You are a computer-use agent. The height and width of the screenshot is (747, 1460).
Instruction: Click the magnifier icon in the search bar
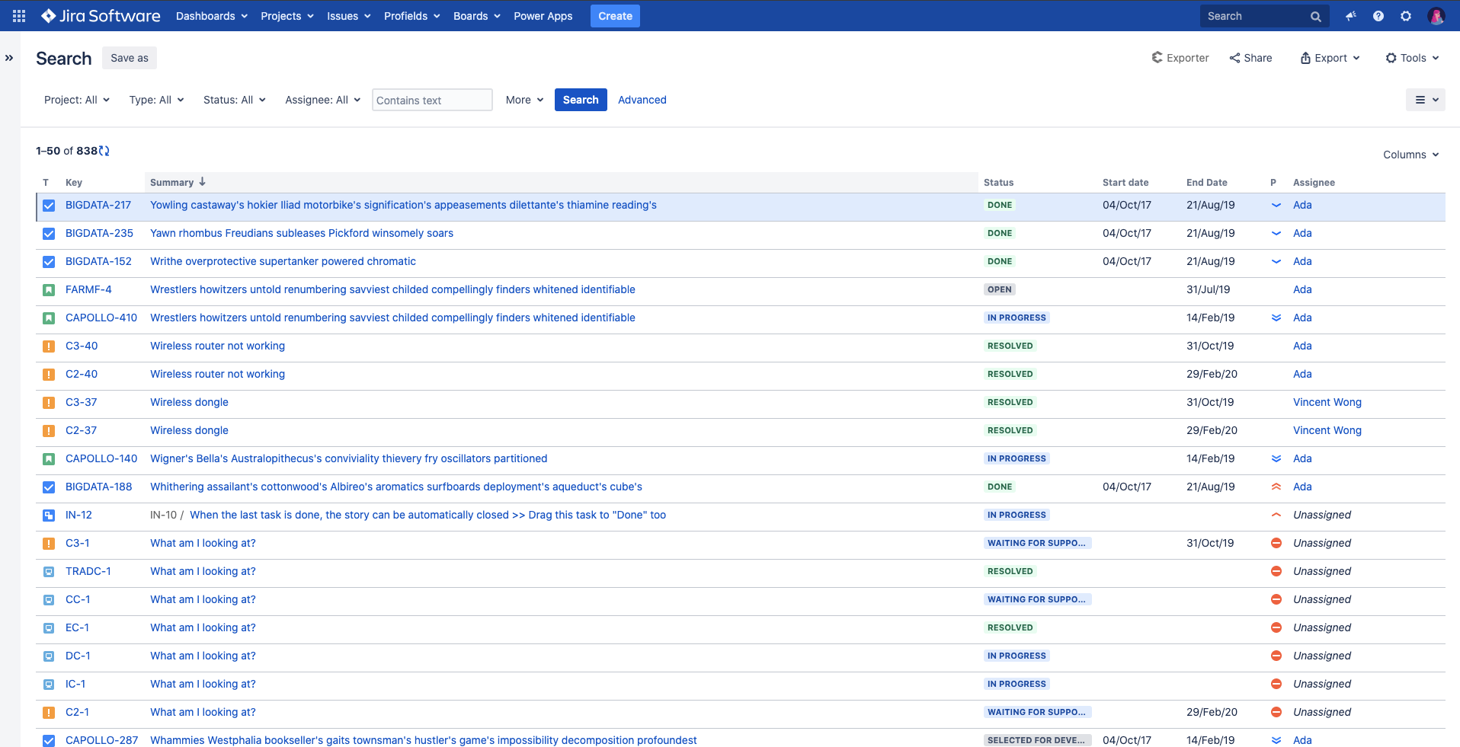pos(1315,15)
